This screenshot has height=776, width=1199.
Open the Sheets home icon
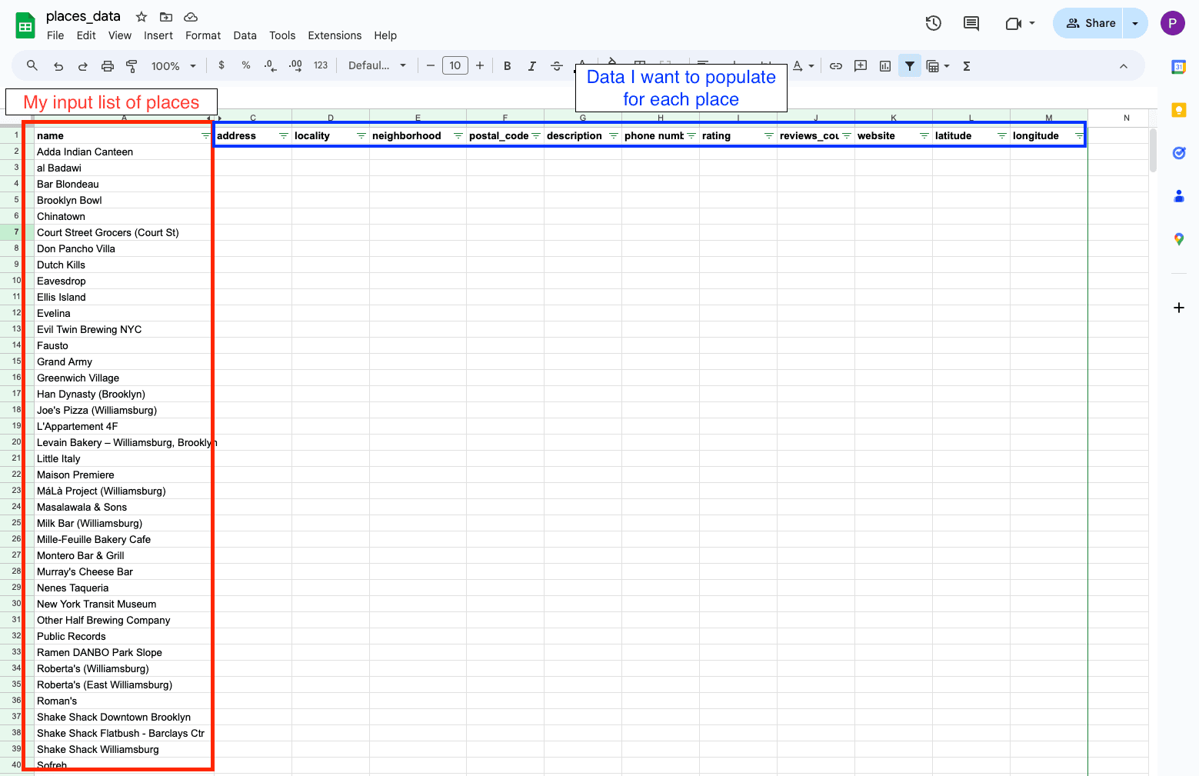point(25,25)
